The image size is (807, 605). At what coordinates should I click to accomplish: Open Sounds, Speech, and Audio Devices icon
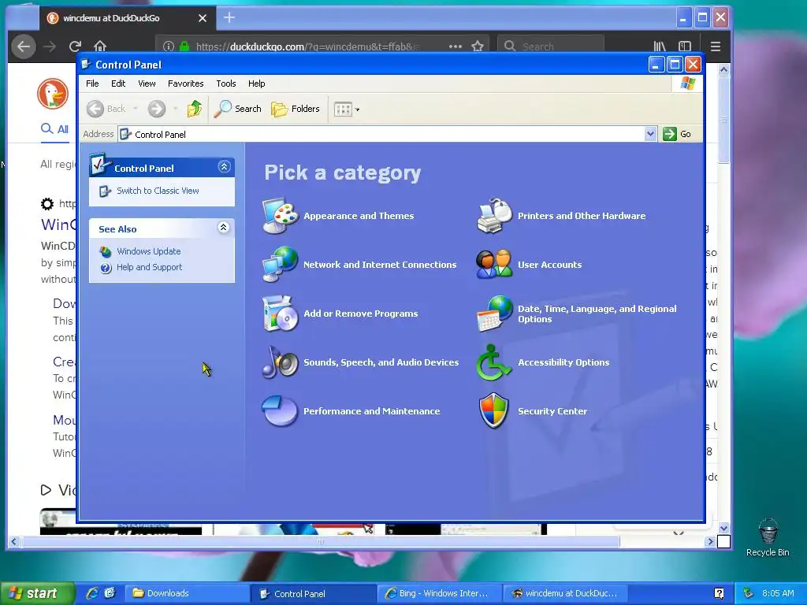tap(280, 362)
